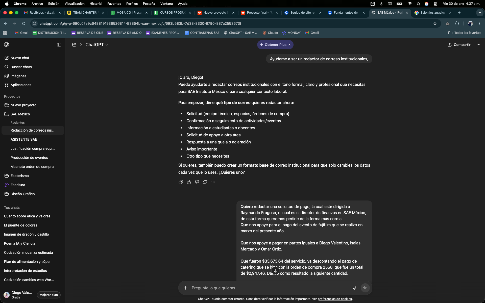Open the preferencias de cookies link
The image size is (485, 303).
click(x=335, y=299)
